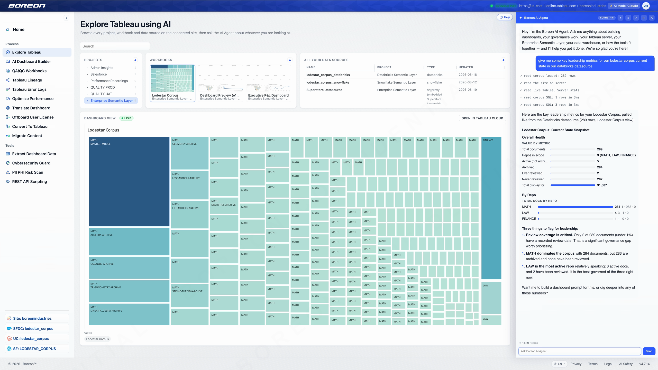Open the Executive P&L Dashboard workbook thumbnail
This screenshot has width=658, height=370.
(x=268, y=83)
